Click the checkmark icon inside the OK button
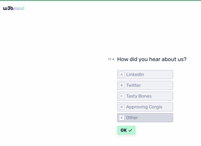The width and height of the screenshot is (201, 146). 130,130
